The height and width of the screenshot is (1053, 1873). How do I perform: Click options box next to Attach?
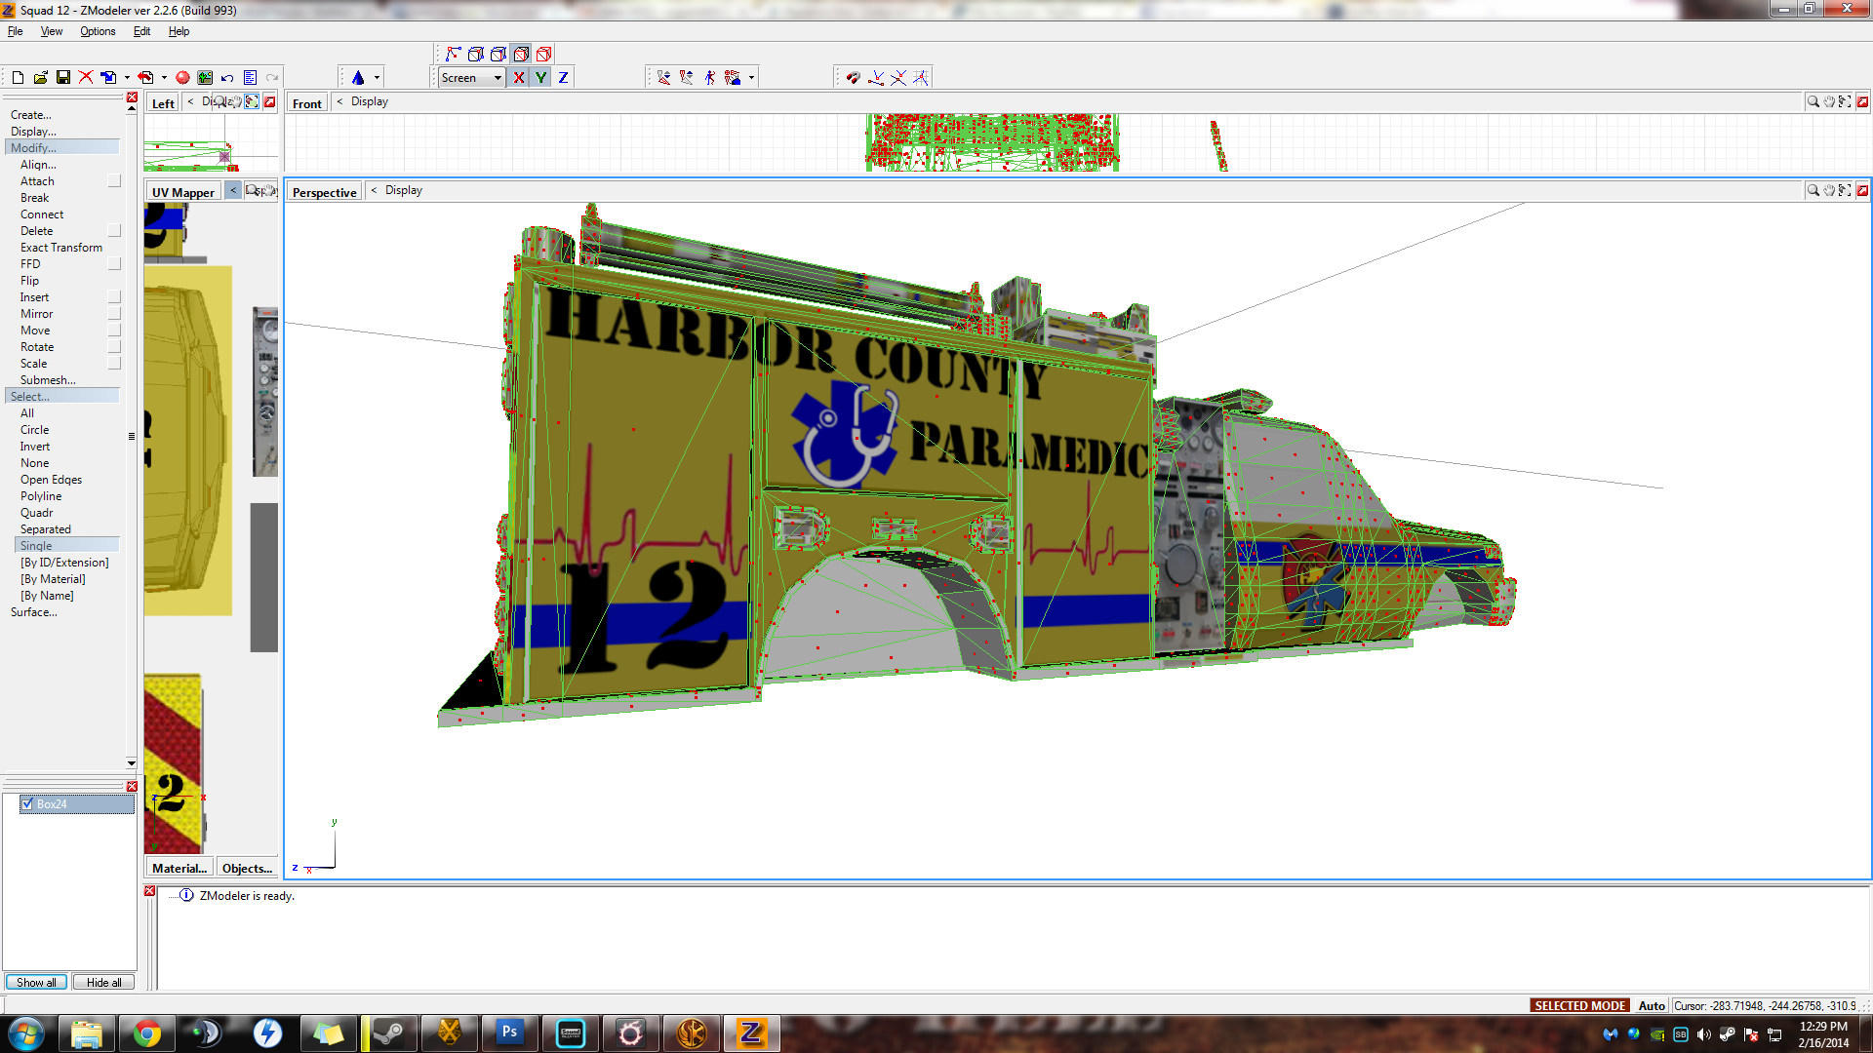point(114,181)
